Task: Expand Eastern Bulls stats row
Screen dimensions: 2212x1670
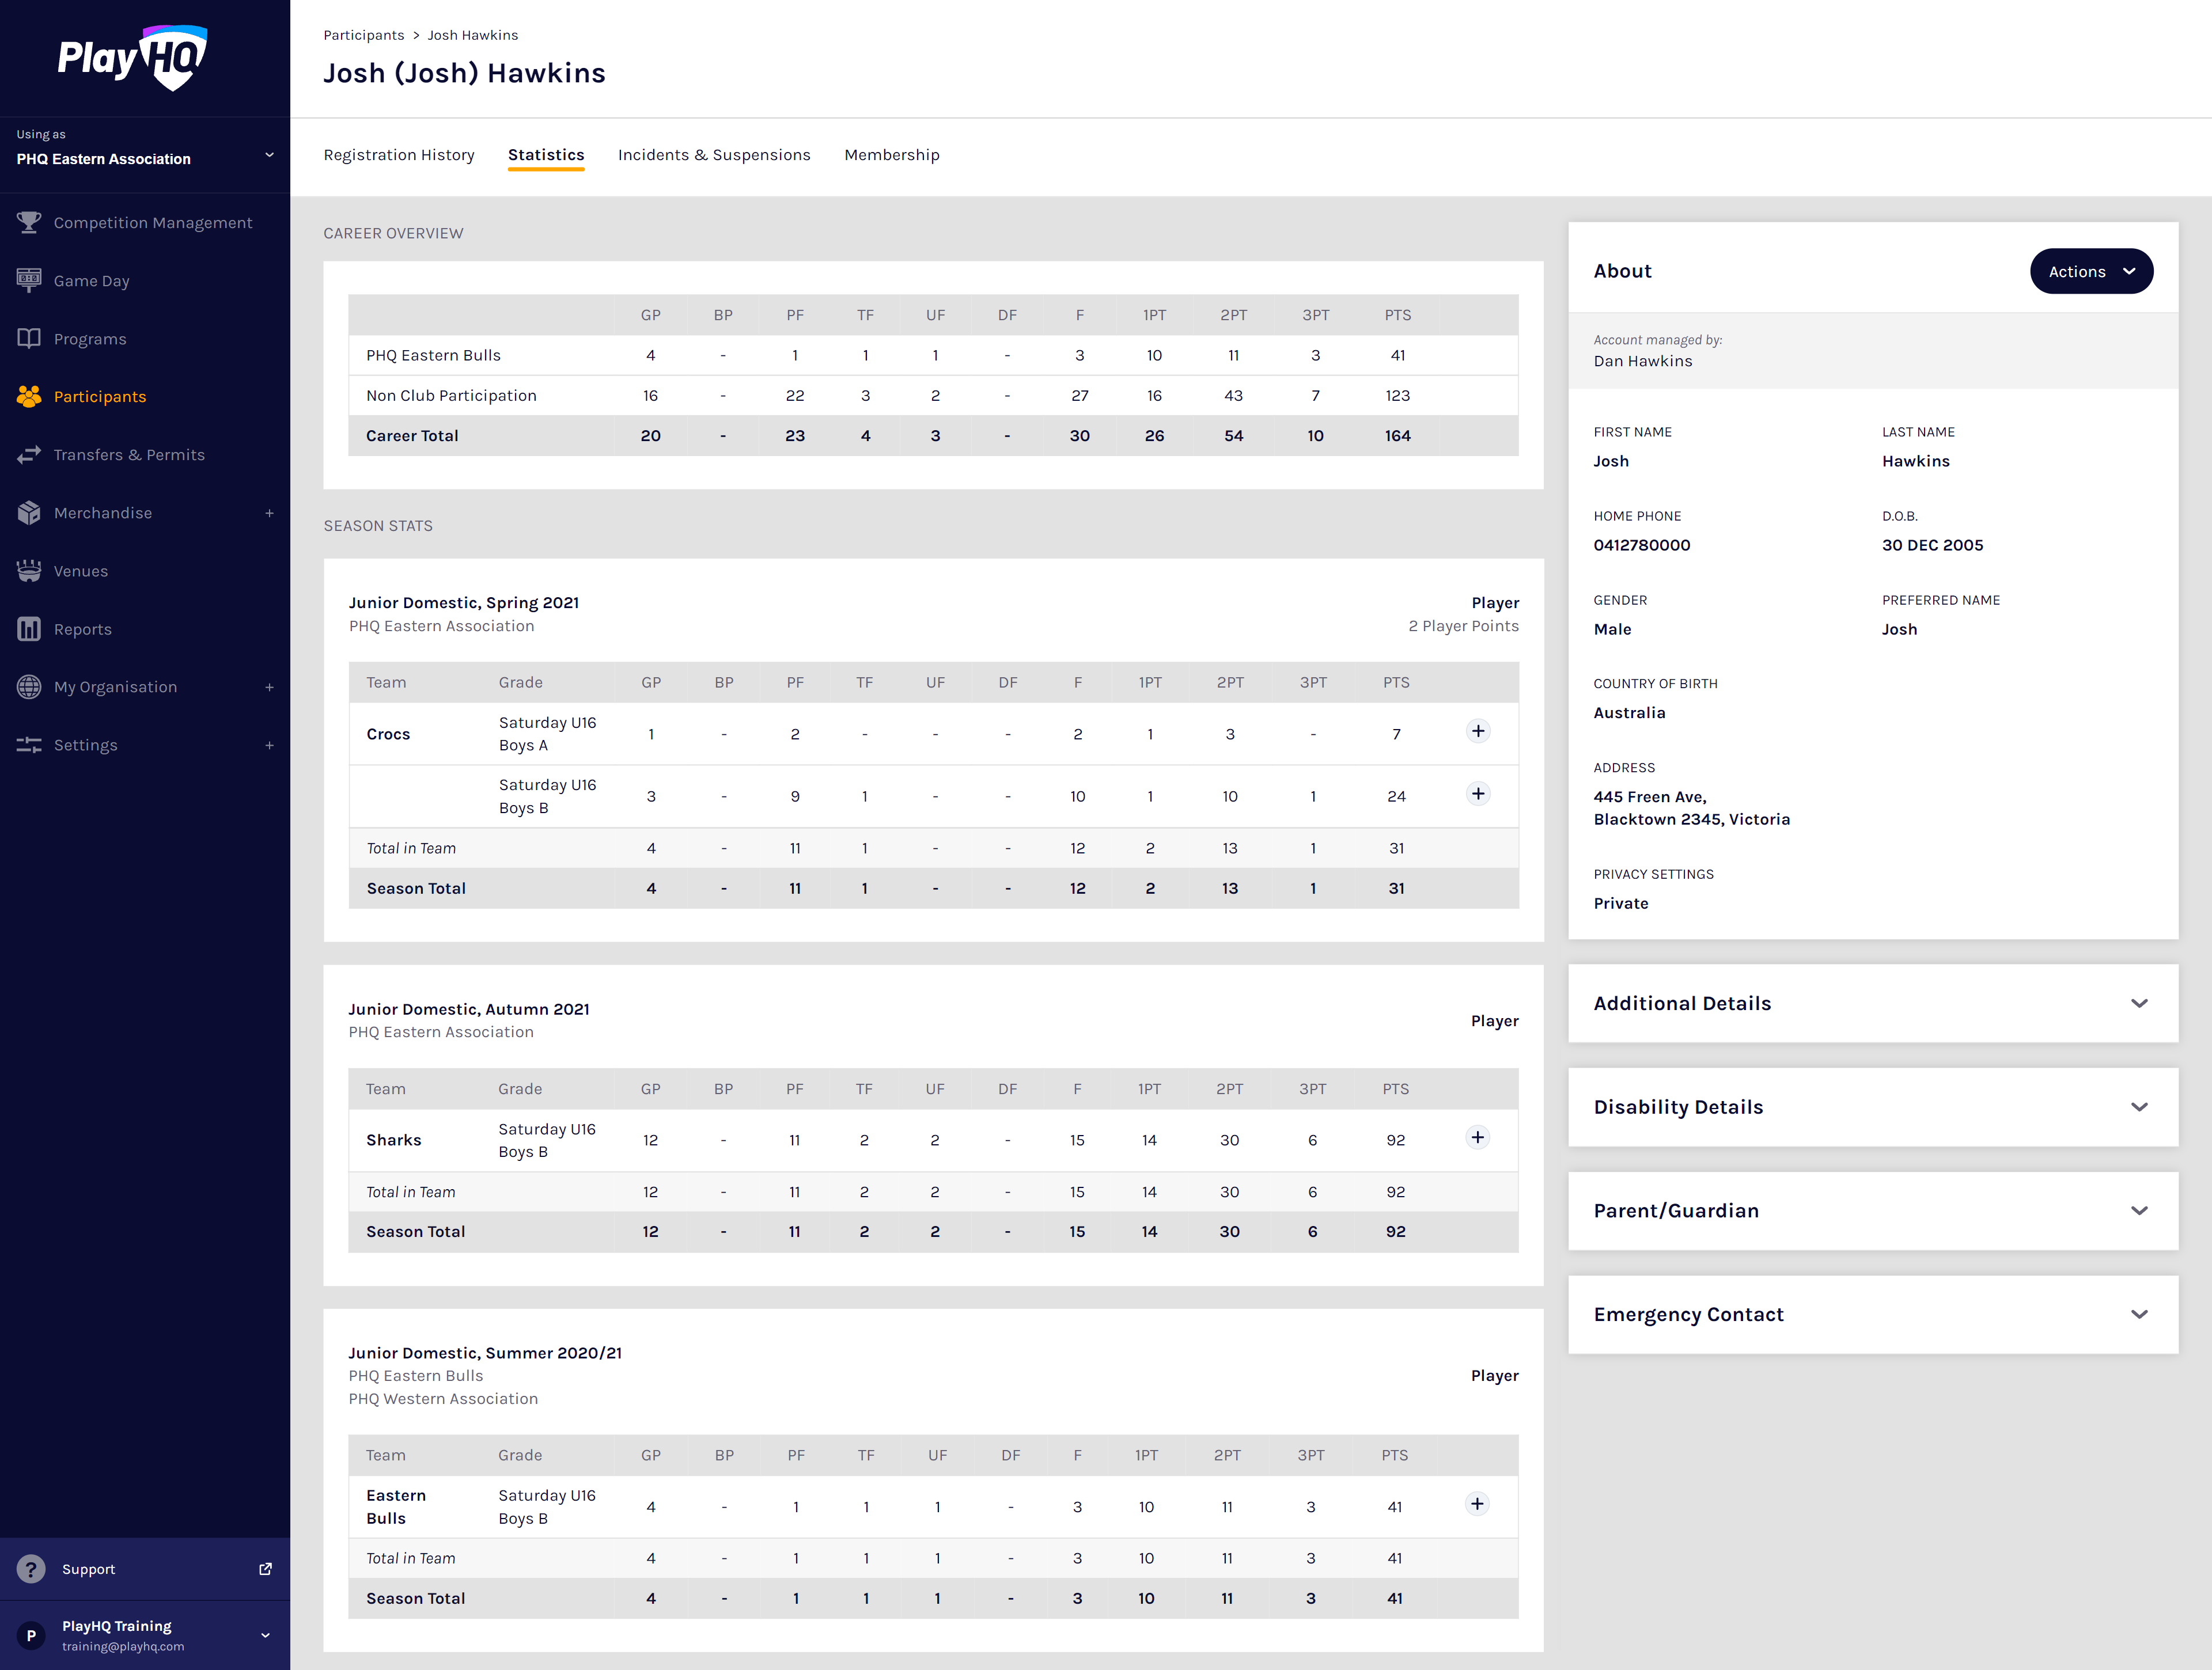Action: [x=1477, y=1504]
